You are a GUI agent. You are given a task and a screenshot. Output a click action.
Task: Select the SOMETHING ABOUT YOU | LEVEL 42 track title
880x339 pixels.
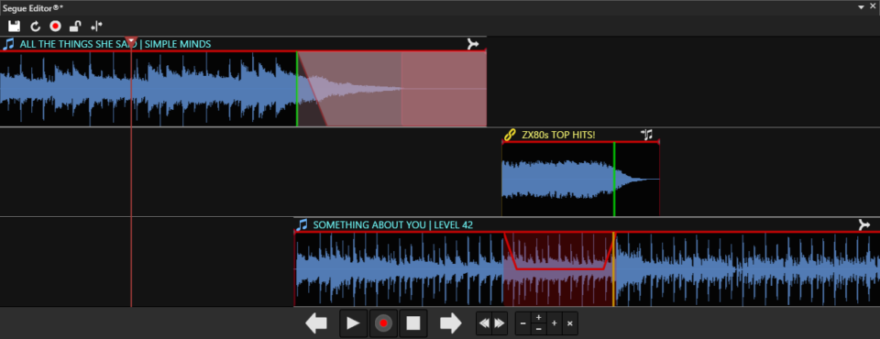coord(393,224)
